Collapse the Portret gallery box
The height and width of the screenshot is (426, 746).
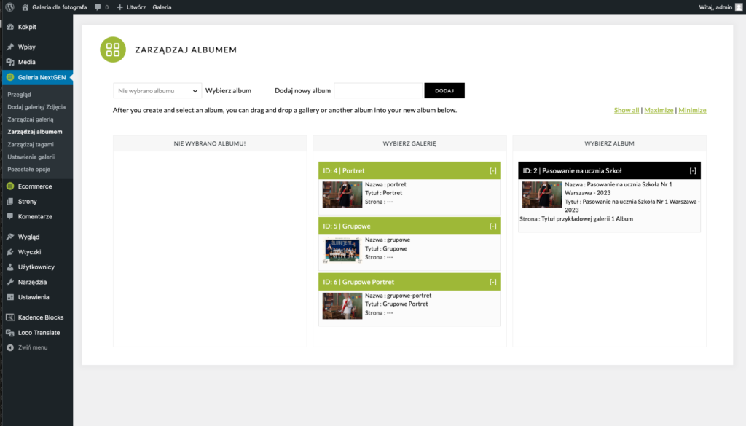492,170
